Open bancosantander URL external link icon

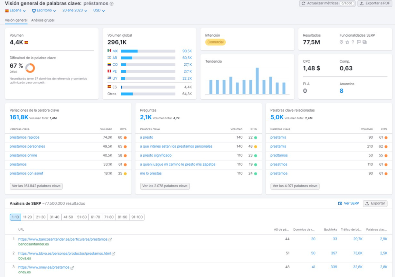pos(110,240)
